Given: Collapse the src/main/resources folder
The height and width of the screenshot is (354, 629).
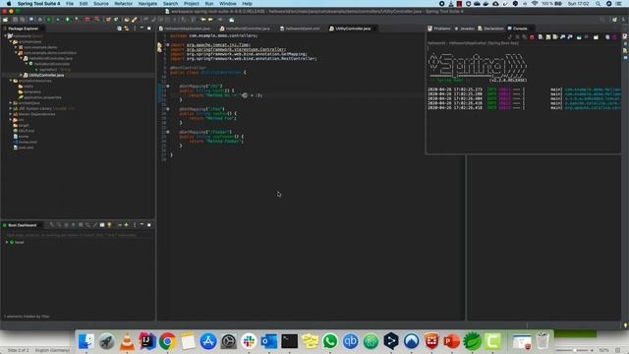Looking at the screenshot, I should point(11,81).
